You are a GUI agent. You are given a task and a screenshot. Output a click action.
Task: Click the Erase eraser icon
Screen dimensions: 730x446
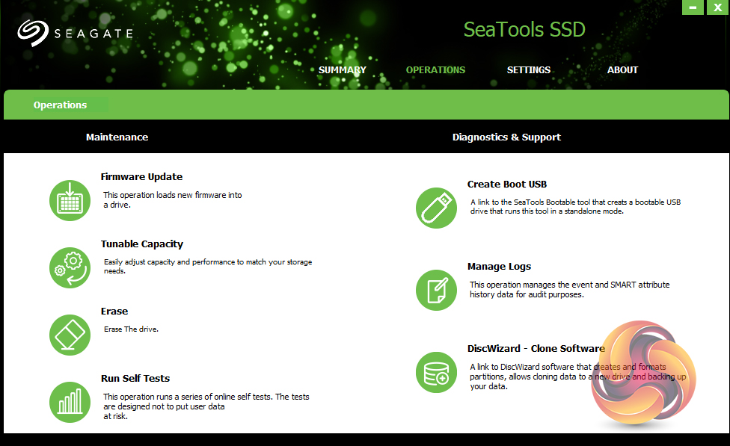[70, 335]
